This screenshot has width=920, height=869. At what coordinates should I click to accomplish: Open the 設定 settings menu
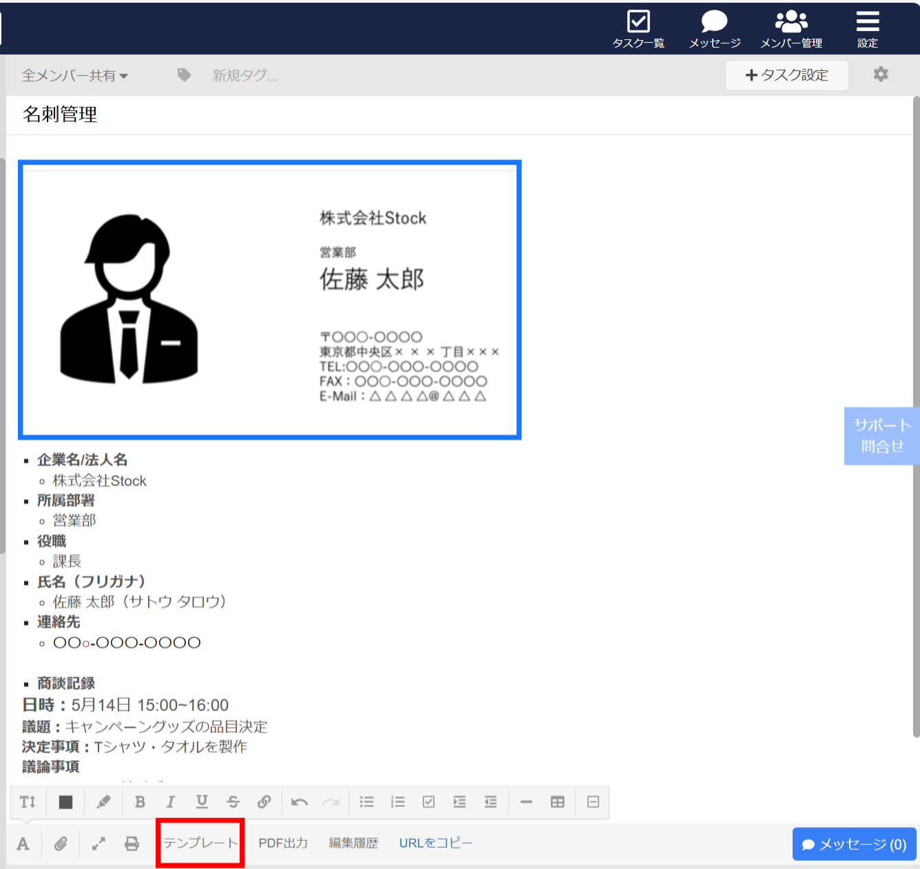(867, 29)
